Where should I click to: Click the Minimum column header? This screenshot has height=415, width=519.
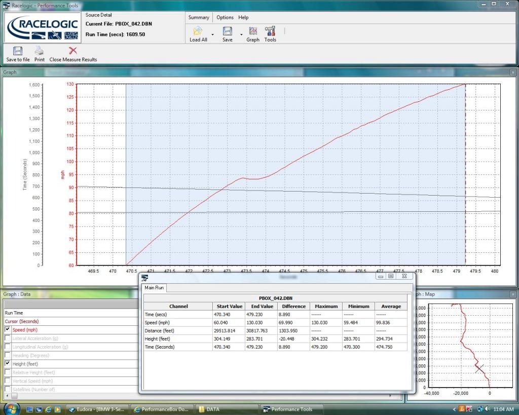[358, 307]
